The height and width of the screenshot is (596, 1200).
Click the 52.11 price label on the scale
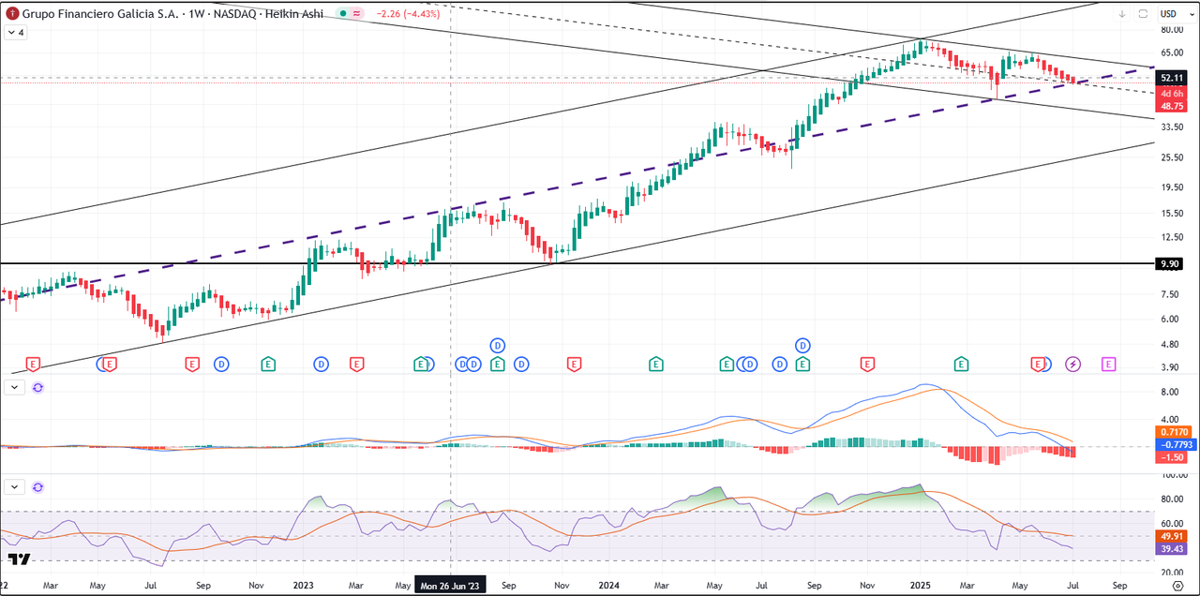tap(1173, 79)
